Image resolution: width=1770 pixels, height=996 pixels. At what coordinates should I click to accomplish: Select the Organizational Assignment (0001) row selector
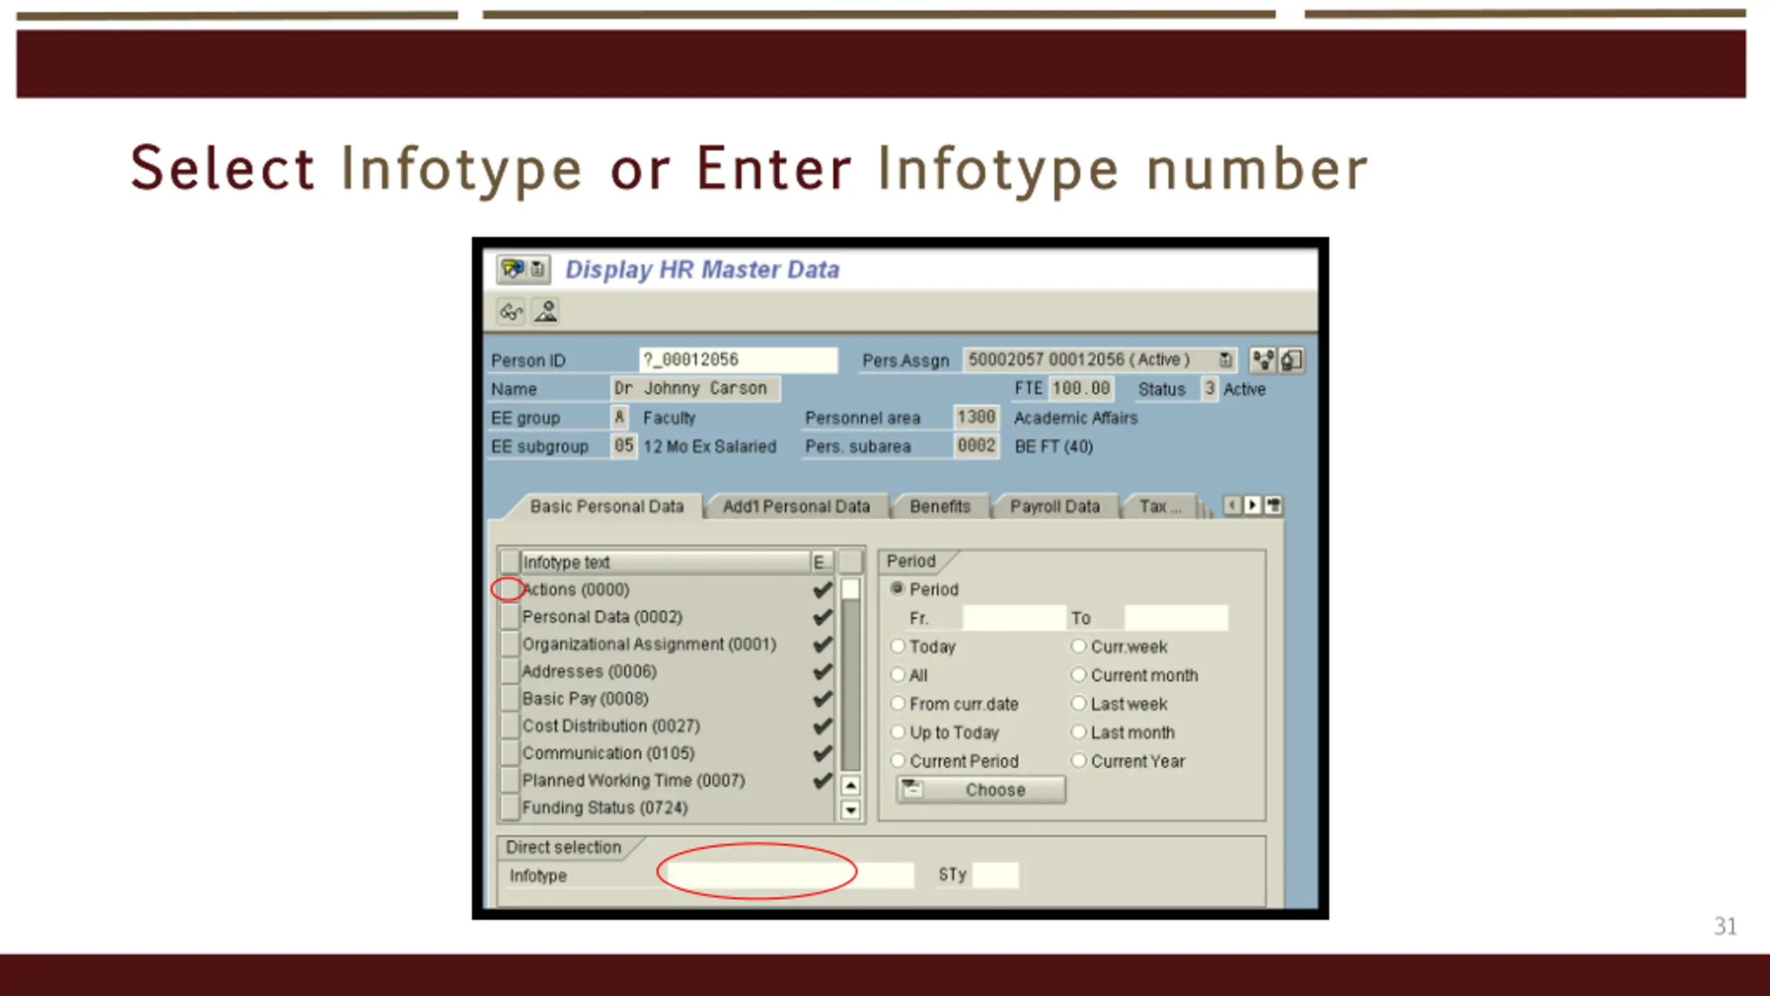[510, 644]
